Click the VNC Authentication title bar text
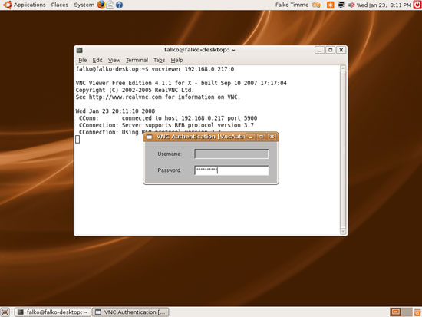 point(200,137)
